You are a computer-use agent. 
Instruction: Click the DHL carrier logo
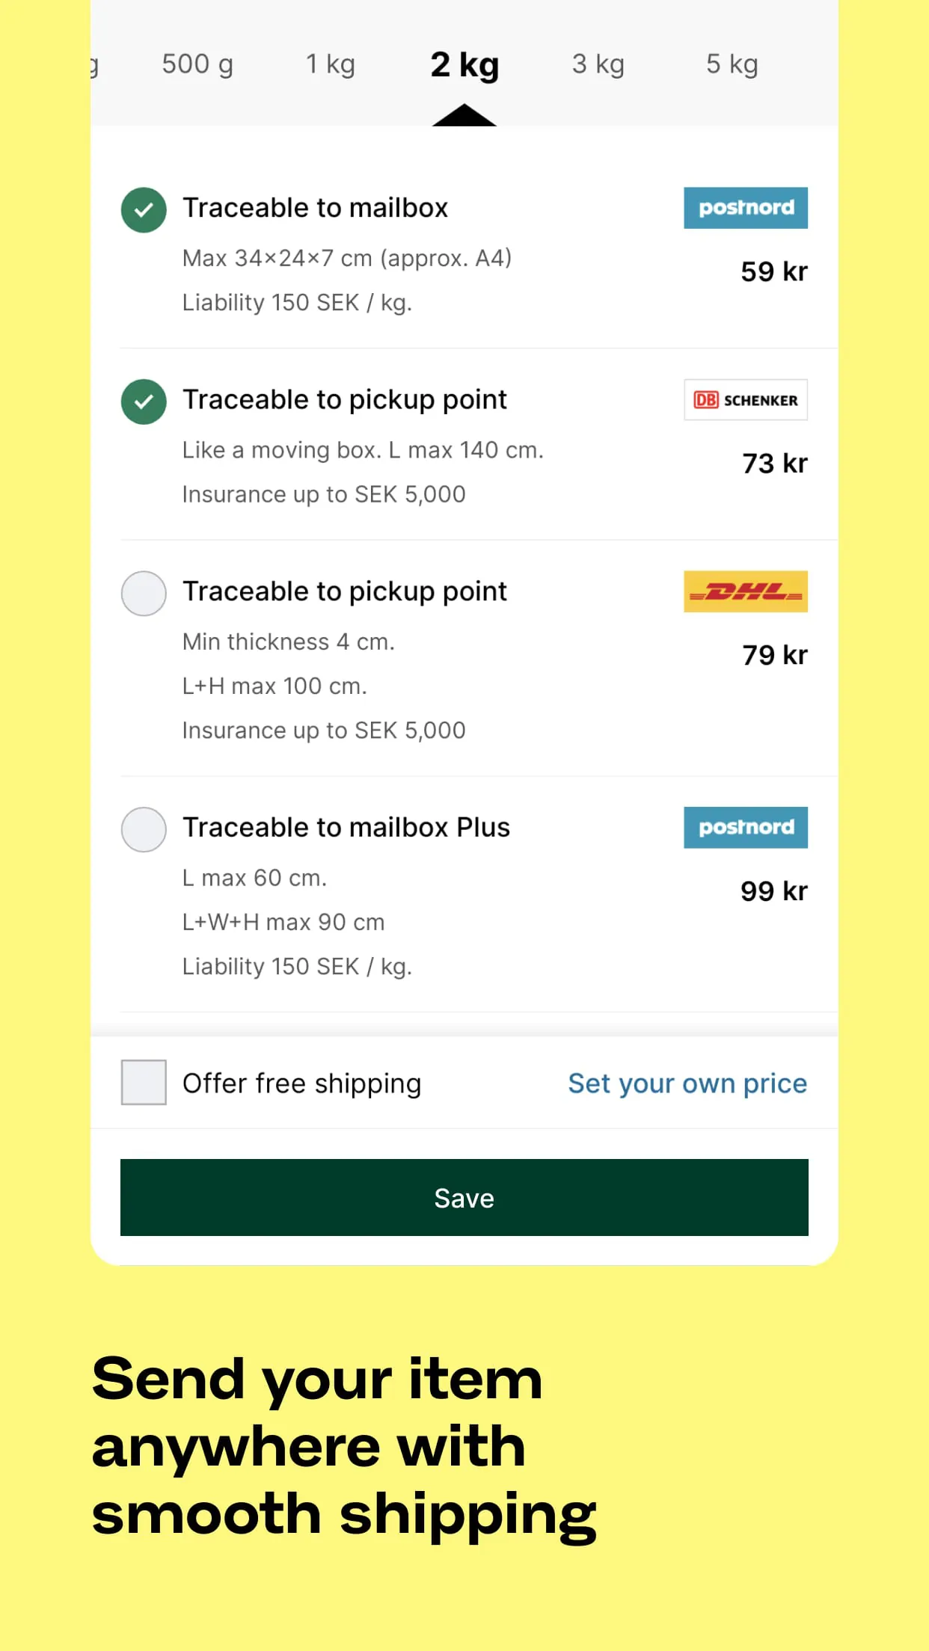pyautogui.click(x=746, y=591)
